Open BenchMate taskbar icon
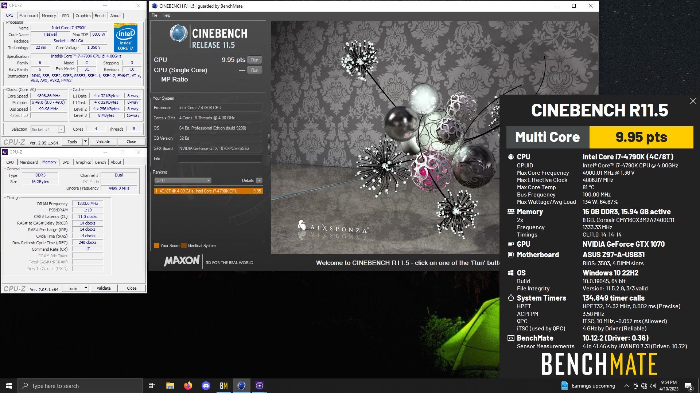Viewport: 700px width, 393px height. click(x=224, y=386)
